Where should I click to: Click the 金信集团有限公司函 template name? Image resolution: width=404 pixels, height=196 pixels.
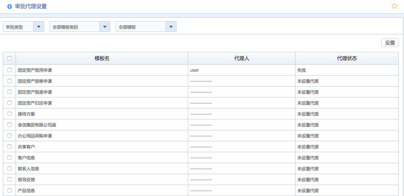[x=37, y=125]
